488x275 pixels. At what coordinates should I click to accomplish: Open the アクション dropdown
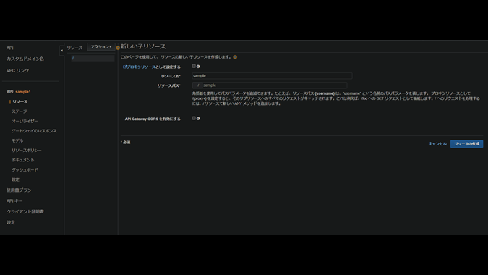click(100, 47)
